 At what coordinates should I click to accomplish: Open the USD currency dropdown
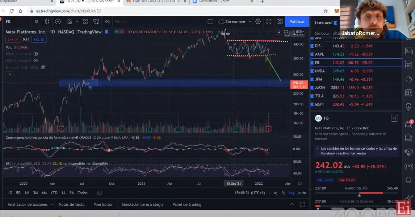click(299, 32)
